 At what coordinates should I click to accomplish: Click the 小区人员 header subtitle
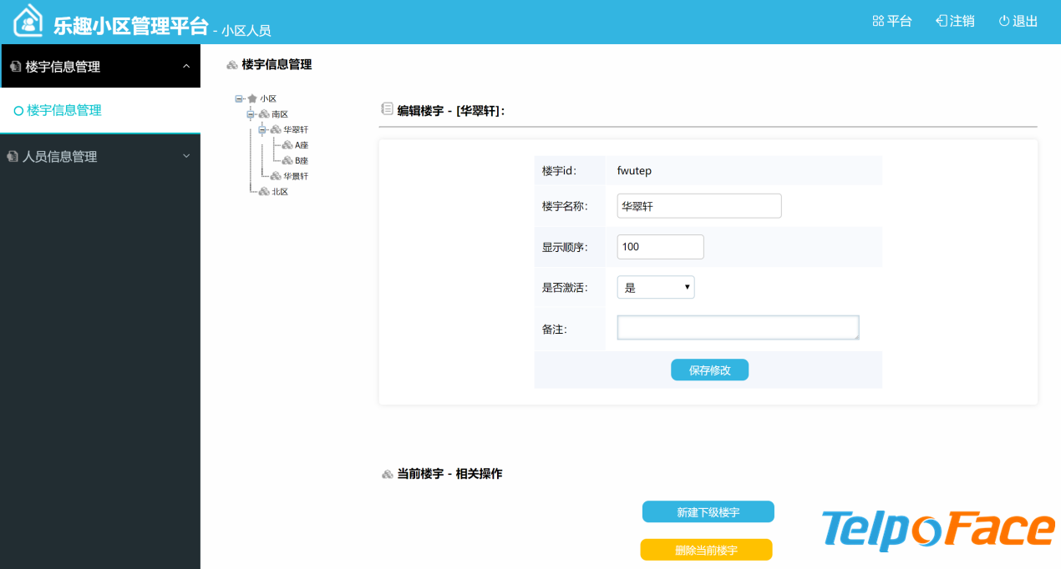(x=246, y=31)
